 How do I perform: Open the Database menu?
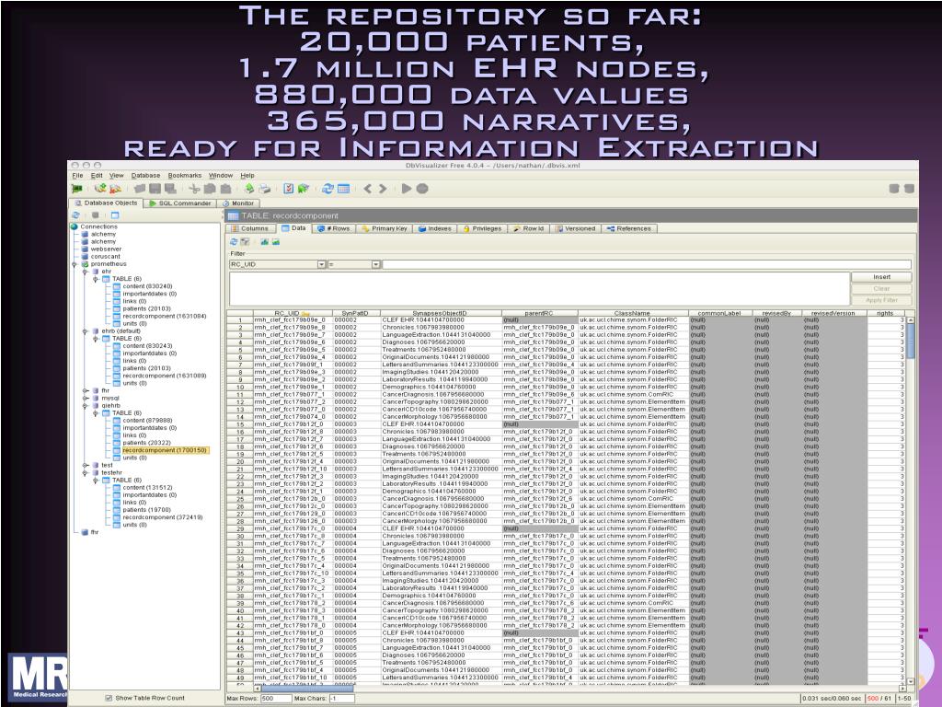[x=145, y=176]
